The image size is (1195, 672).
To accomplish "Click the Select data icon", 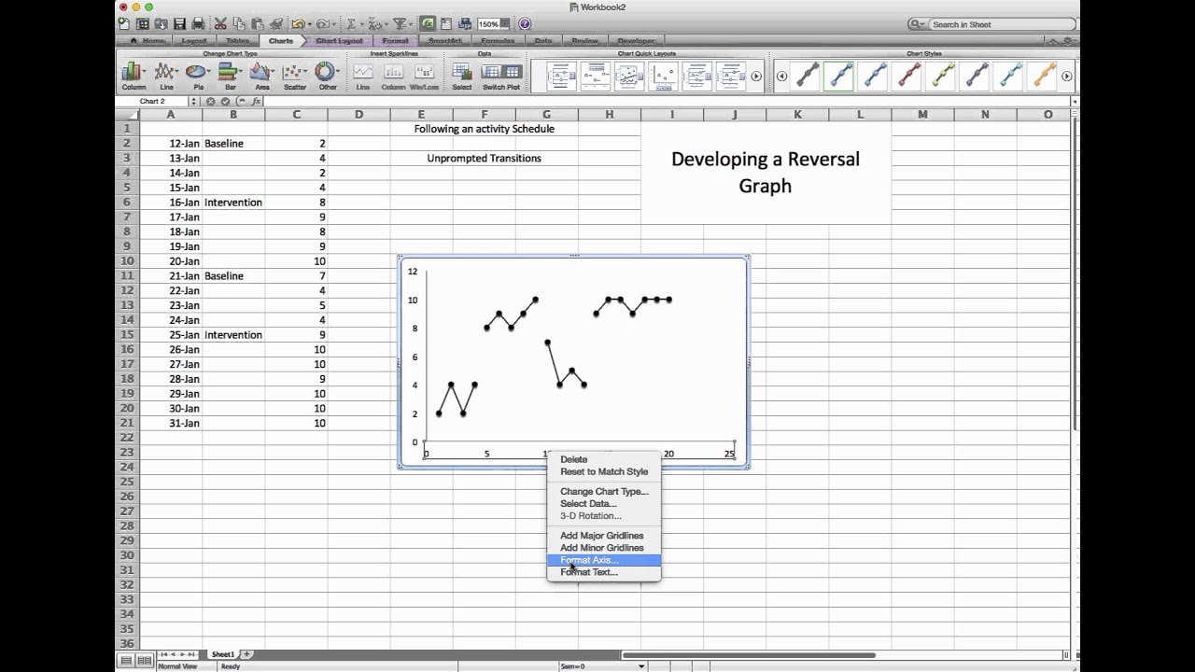I will 462,76.
